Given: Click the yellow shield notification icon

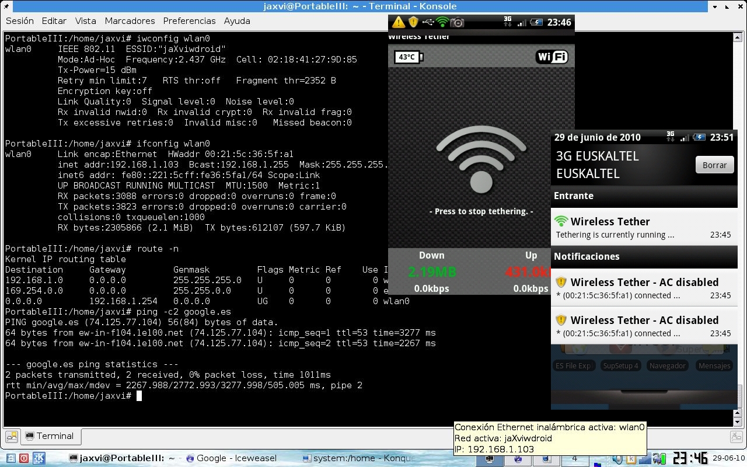Looking at the screenshot, I should point(413,22).
